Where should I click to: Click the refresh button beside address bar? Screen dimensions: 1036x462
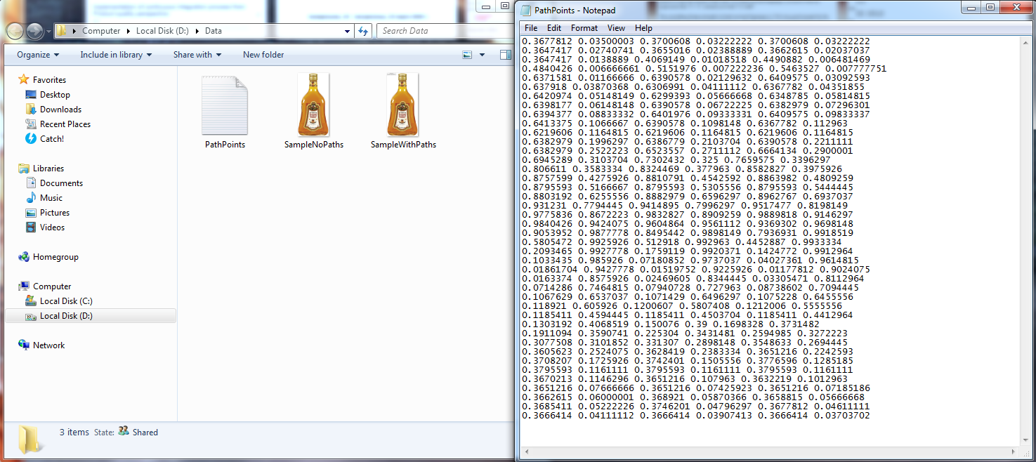pos(363,31)
